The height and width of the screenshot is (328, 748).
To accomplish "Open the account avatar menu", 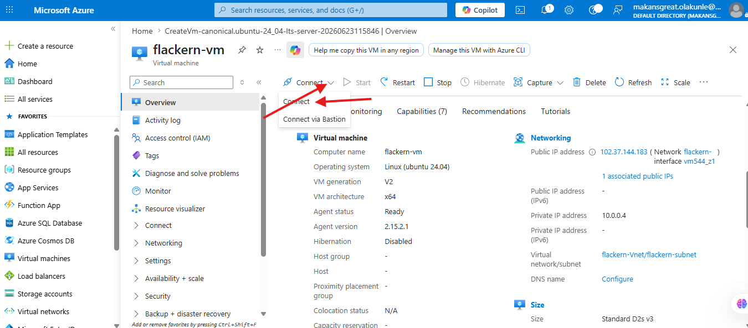I will click(x=736, y=10).
